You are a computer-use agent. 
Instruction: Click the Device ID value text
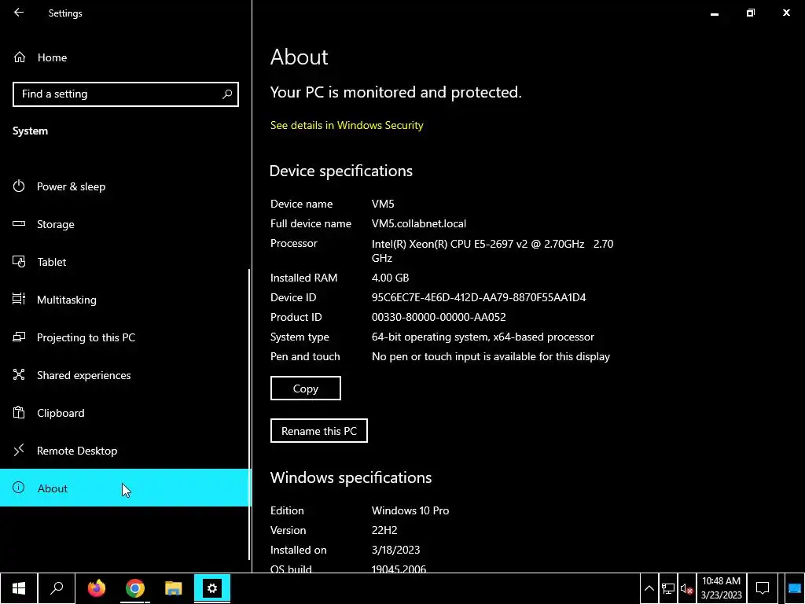click(x=479, y=297)
